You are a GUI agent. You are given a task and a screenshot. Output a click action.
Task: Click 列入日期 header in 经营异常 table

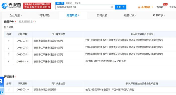(23, 34)
